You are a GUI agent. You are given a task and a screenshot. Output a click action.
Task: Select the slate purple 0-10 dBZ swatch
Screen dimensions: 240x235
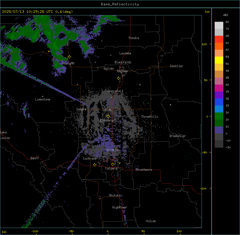tap(219, 130)
